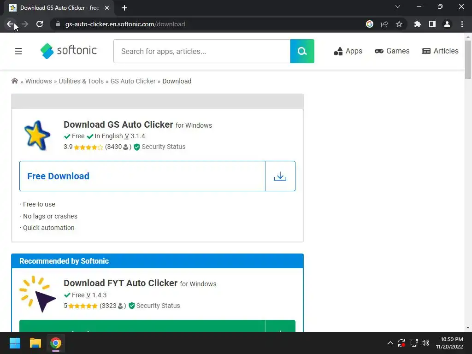
Task: Click the Chrome taskbar icon
Action: 56,343
